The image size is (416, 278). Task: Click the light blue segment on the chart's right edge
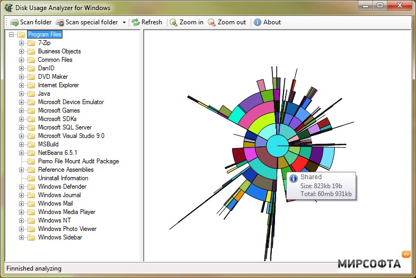[x=328, y=157]
